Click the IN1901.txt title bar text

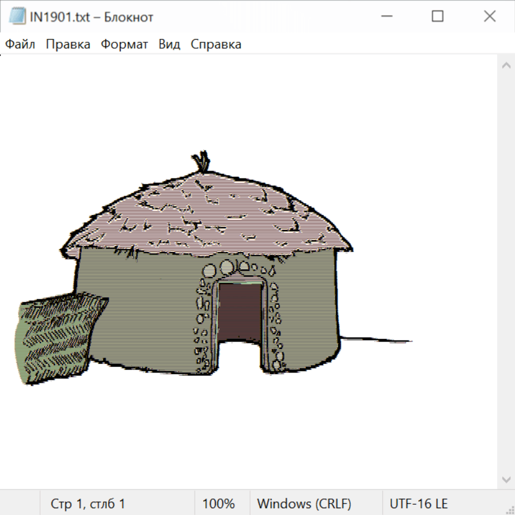tap(92, 17)
